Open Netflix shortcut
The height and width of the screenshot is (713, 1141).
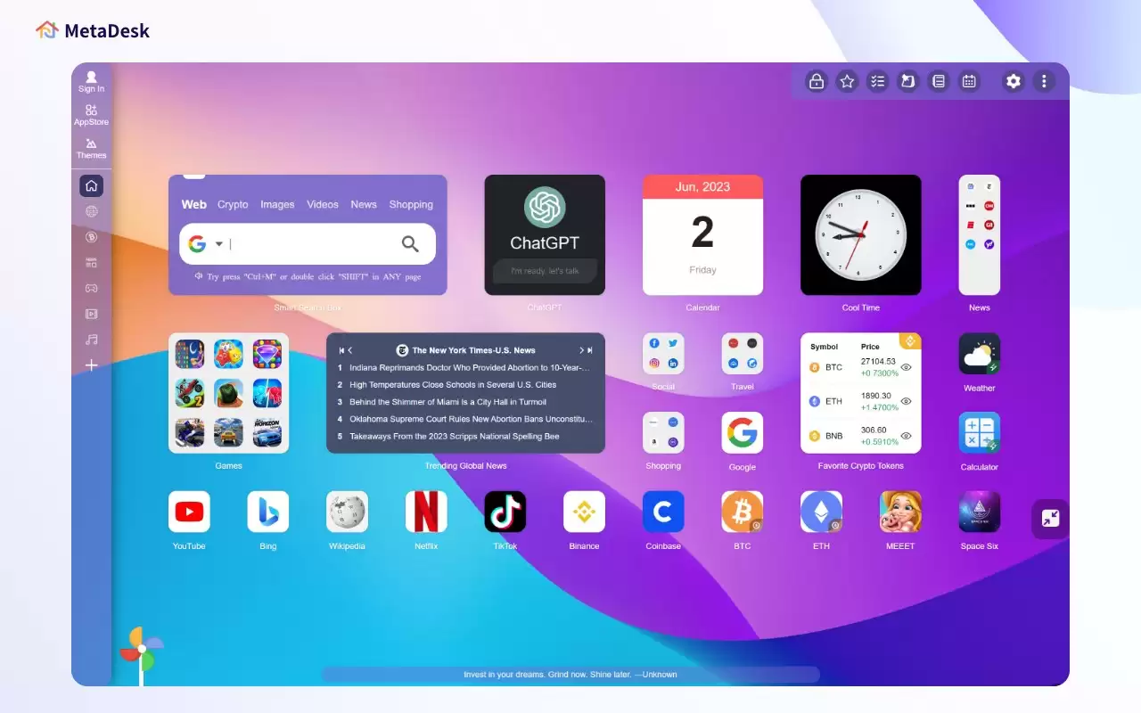click(x=426, y=512)
